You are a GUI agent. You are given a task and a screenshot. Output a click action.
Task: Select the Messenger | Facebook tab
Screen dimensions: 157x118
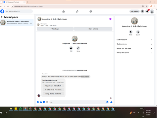(x=14, y=2)
